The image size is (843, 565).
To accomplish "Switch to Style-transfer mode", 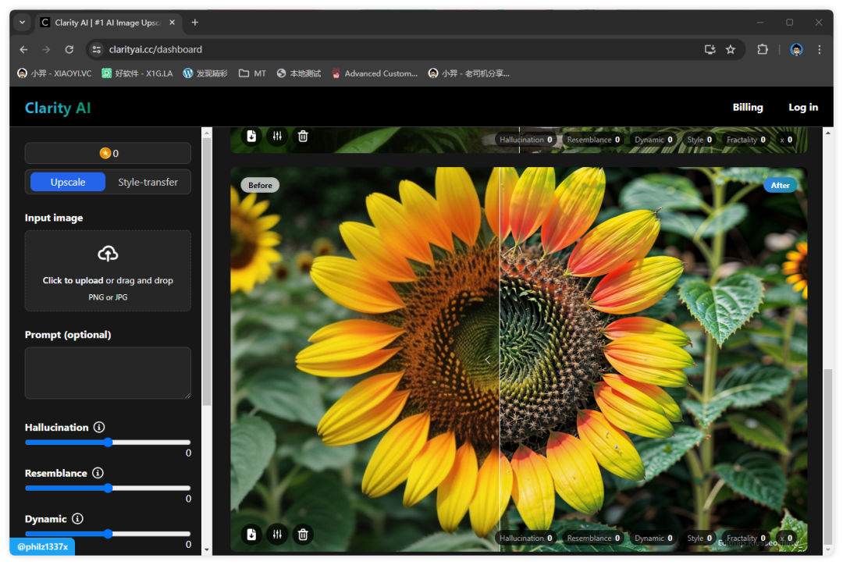I will 148,182.
